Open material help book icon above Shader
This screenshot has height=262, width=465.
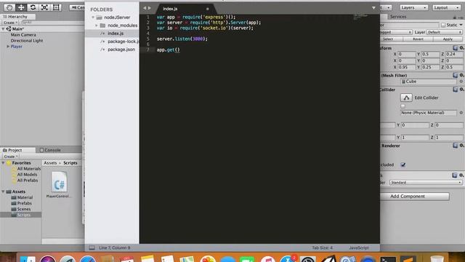coord(455,175)
